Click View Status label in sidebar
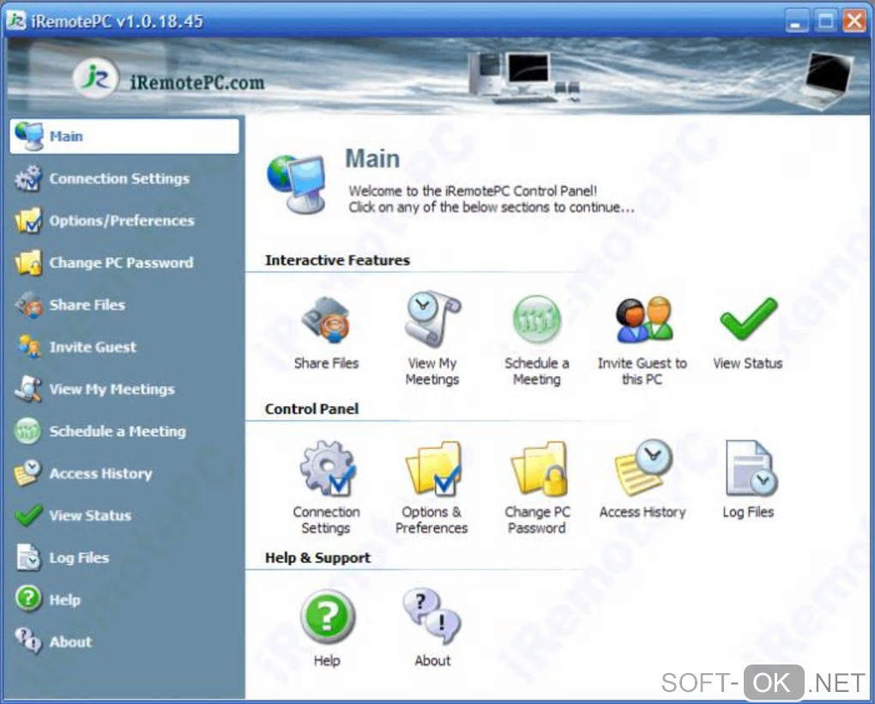This screenshot has width=875, height=704. (x=90, y=515)
